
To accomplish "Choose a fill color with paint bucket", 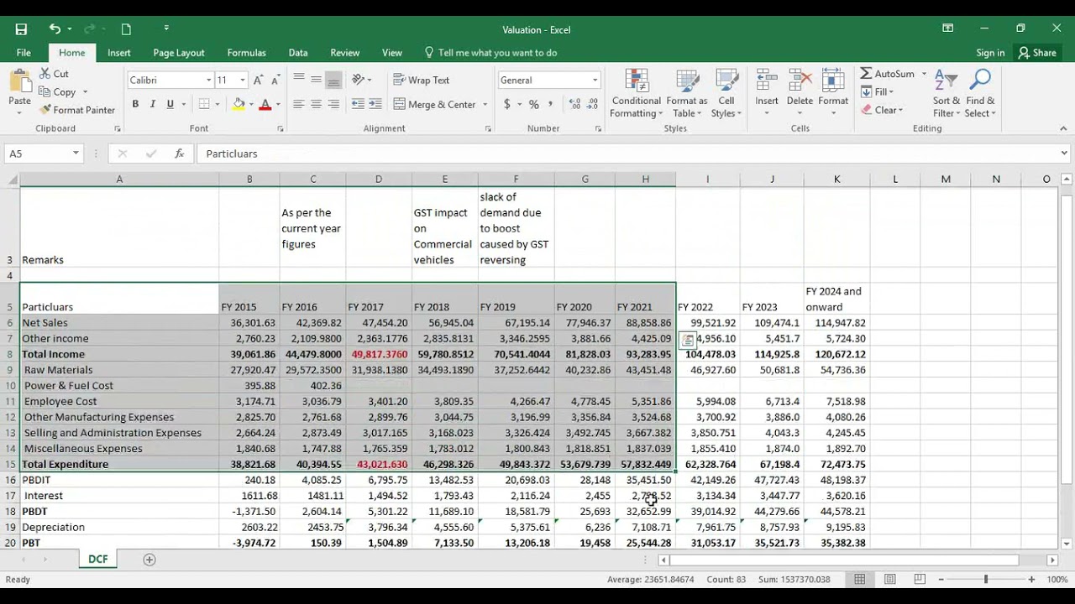I will point(239,104).
